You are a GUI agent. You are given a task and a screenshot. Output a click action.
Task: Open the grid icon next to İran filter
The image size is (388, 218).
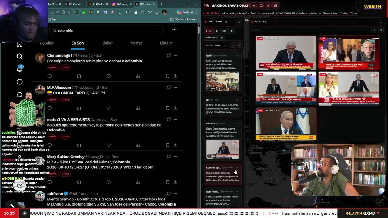click(x=216, y=31)
